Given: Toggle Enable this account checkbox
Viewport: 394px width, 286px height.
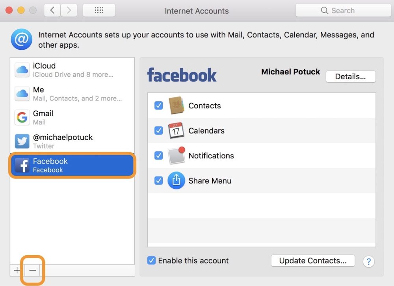Looking at the screenshot, I should click(x=151, y=261).
